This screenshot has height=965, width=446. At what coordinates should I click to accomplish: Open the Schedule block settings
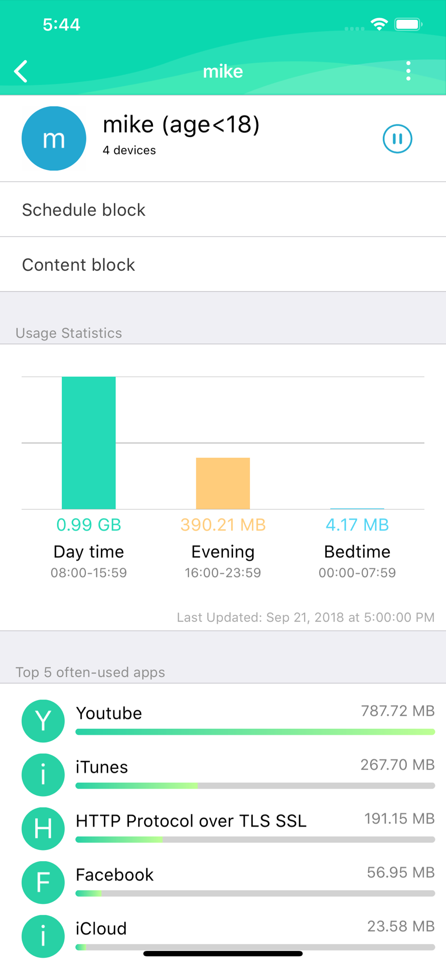[x=84, y=210]
